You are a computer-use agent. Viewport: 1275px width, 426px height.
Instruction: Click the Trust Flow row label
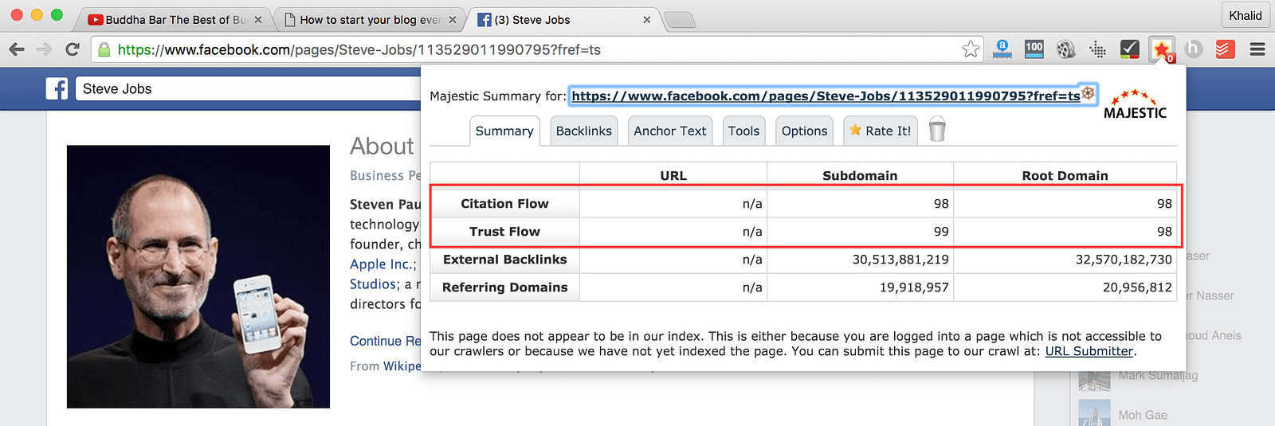pyautogui.click(x=504, y=232)
